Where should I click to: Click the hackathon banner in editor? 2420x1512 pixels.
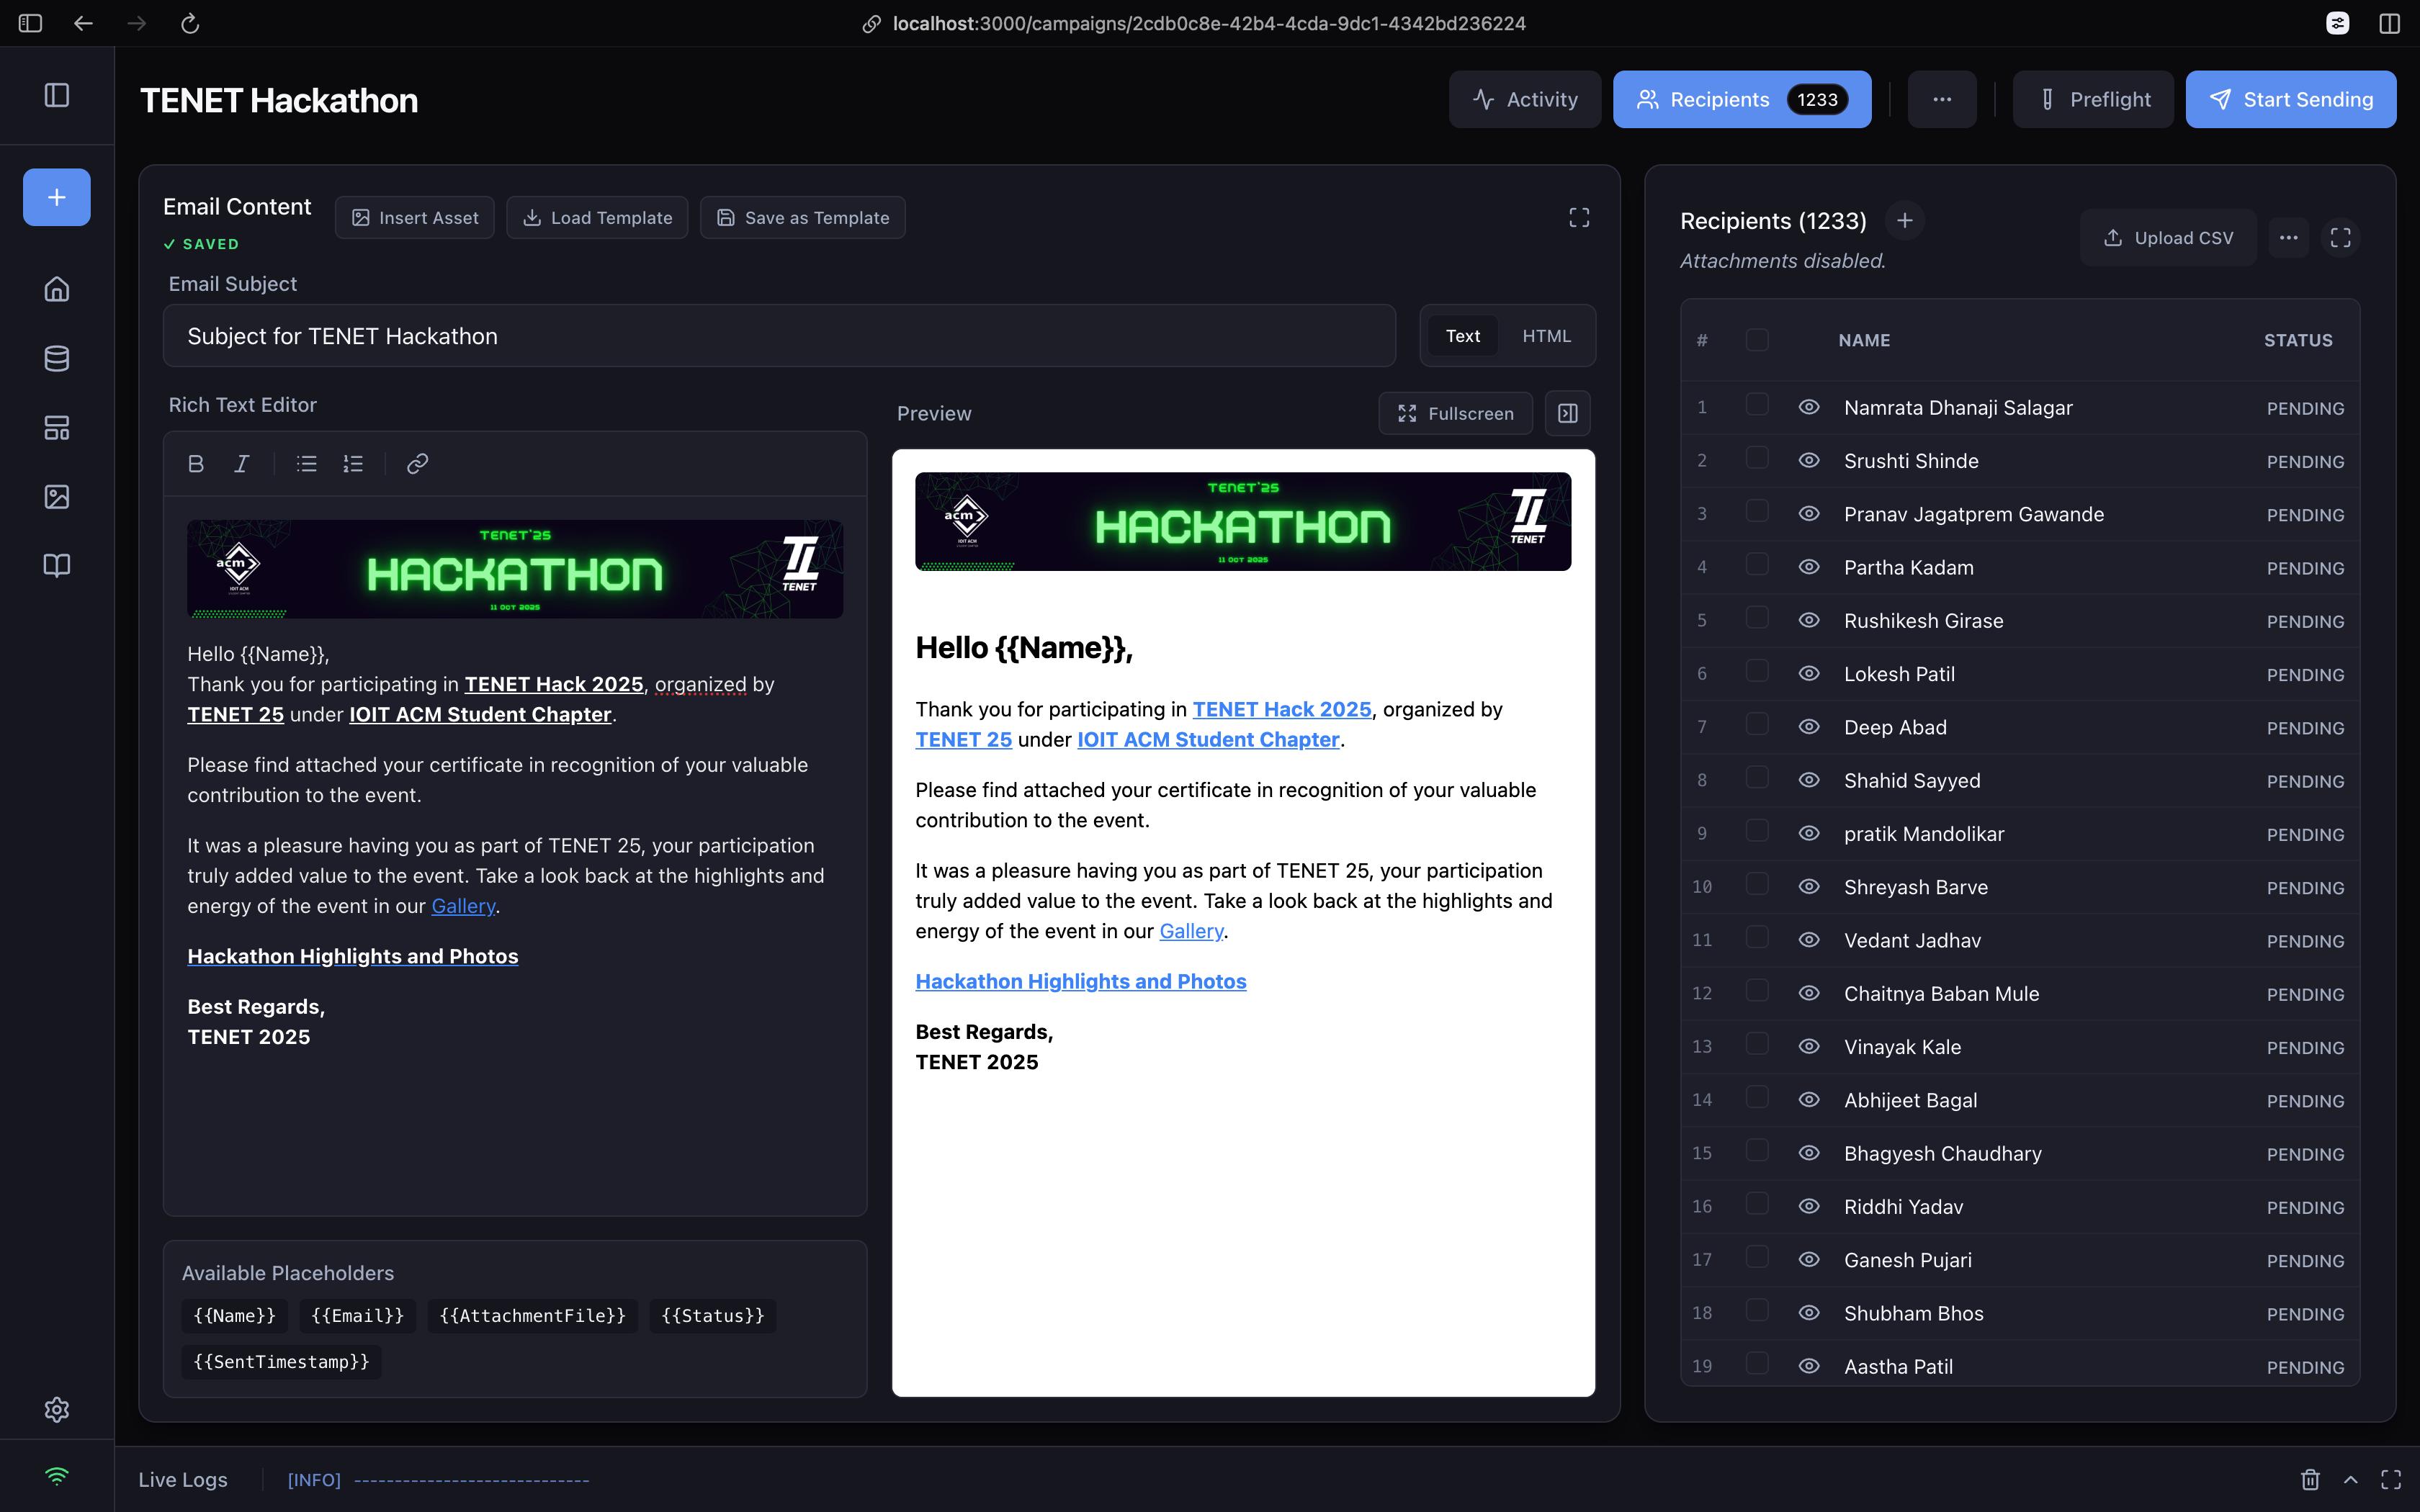point(515,569)
